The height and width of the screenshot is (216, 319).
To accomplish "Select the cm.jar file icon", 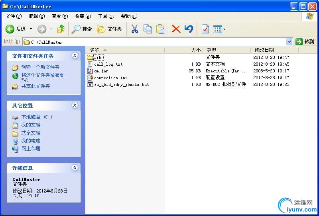I will tap(90, 71).
